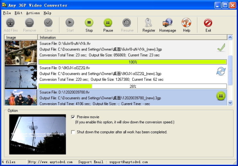Click the Add Files toolbar icon
Image resolution: width=238 pixels, height=166 pixels.
tap(10, 23)
